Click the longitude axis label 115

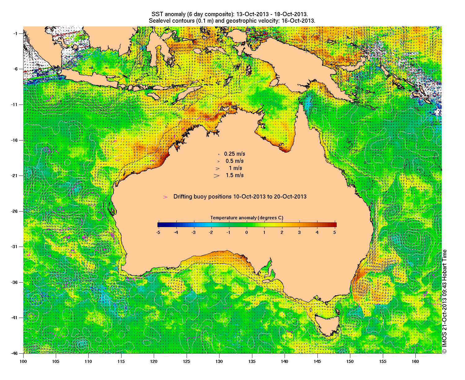pyautogui.click(x=121, y=361)
